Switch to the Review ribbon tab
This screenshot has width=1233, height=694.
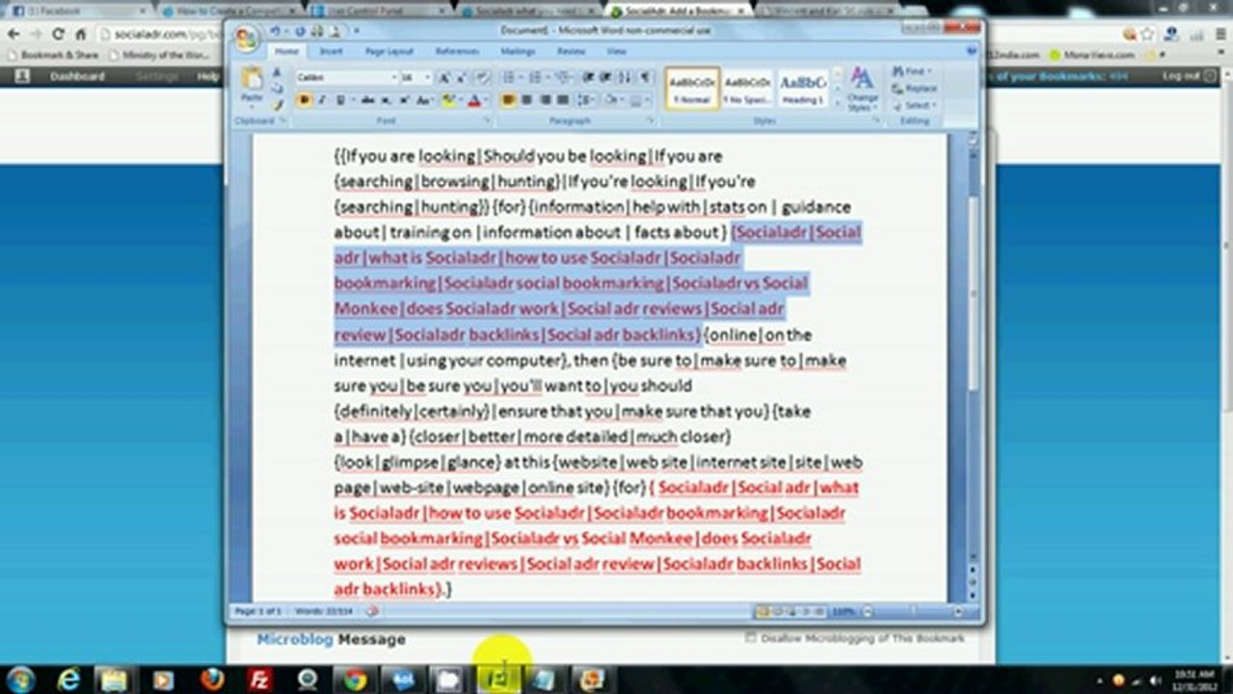(x=571, y=51)
